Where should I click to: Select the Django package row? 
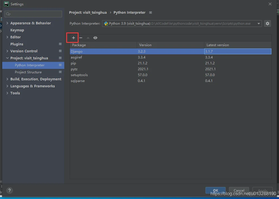(x=171, y=51)
